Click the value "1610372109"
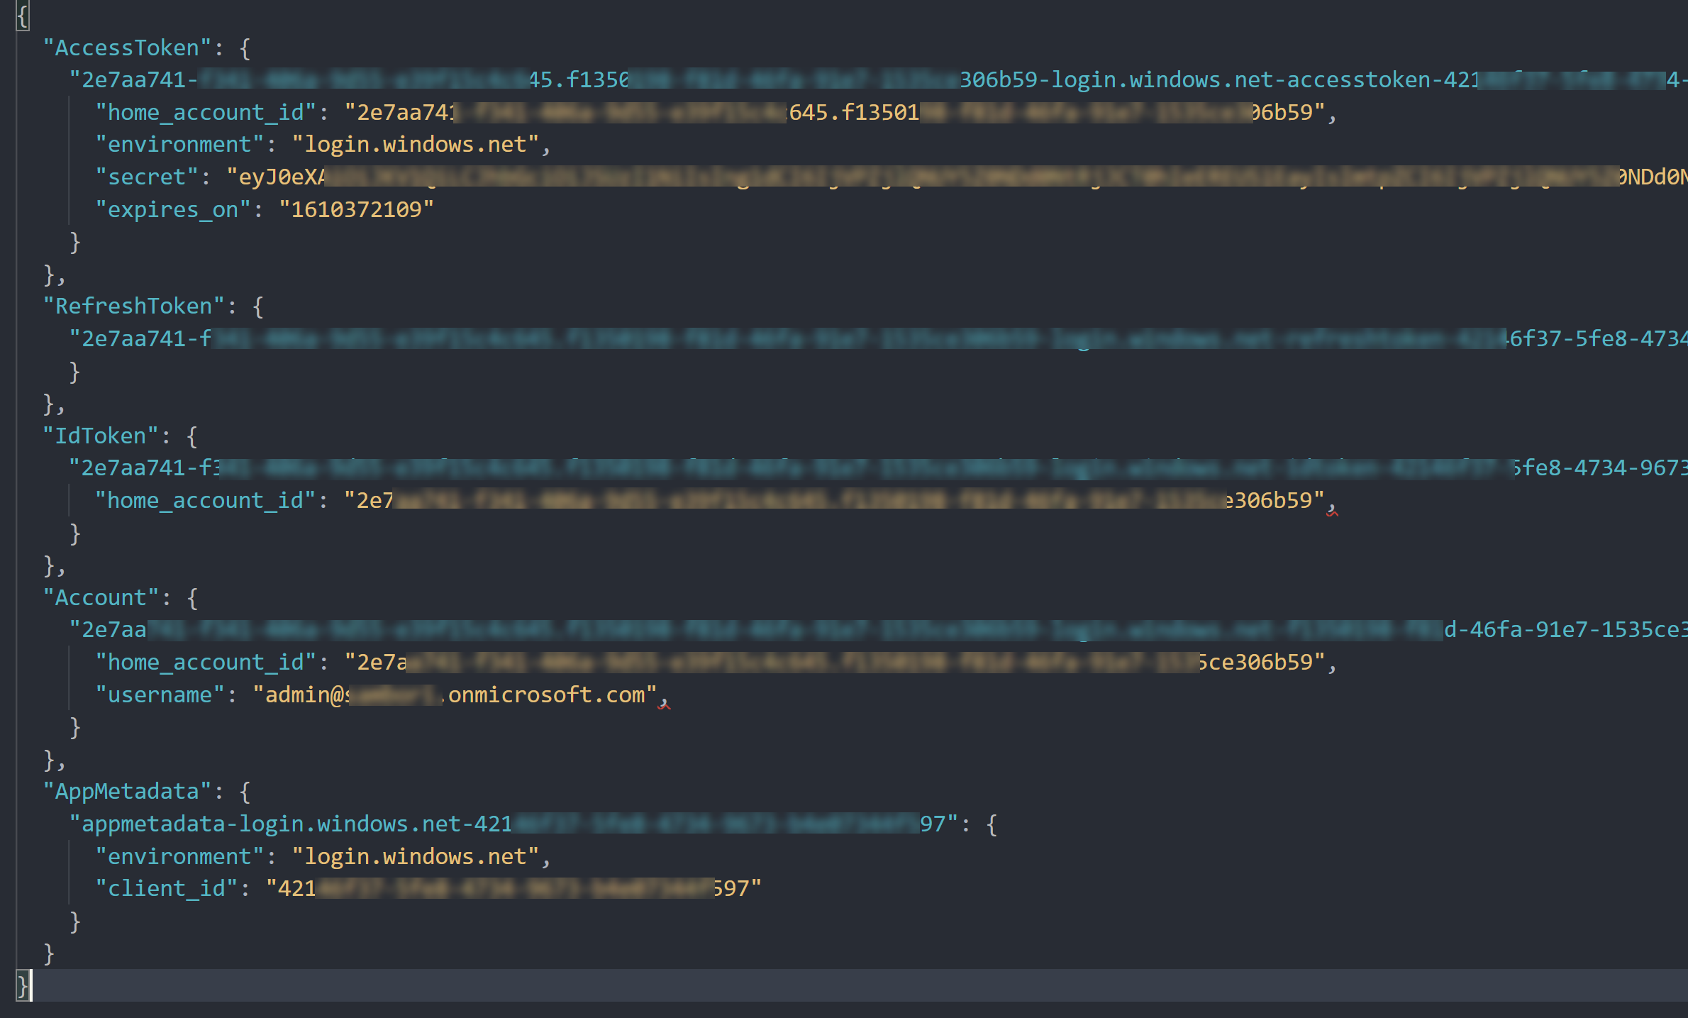Viewport: 1688px width, 1018px height. coord(356,209)
